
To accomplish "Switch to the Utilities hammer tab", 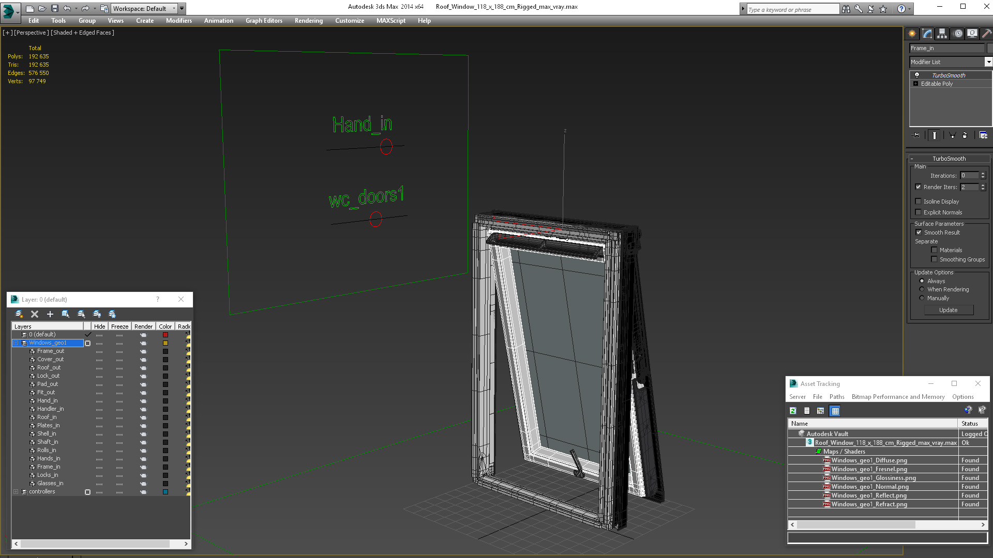I will coord(986,34).
